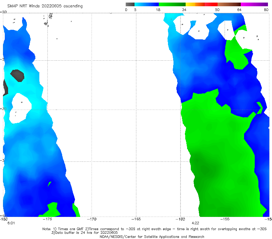Click the '5' label under the color bar

point(135,10)
